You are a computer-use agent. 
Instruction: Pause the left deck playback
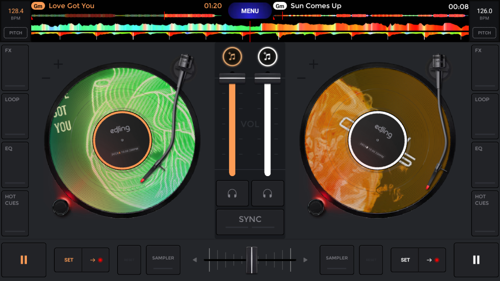pyautogui.click(x=23, y=260)
